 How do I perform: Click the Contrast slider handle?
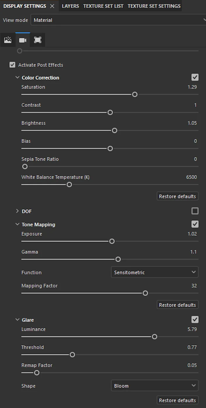pos(110,113)
